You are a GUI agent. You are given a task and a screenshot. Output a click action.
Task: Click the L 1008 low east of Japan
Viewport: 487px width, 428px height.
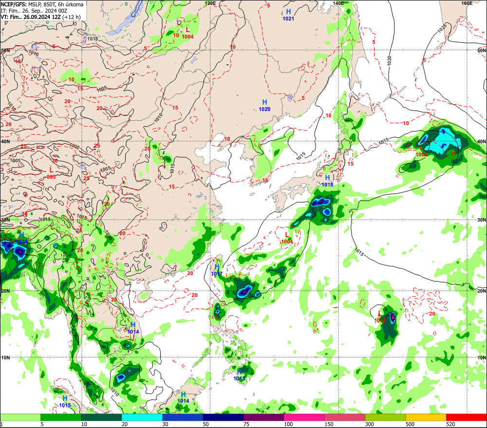click(421, 151)
